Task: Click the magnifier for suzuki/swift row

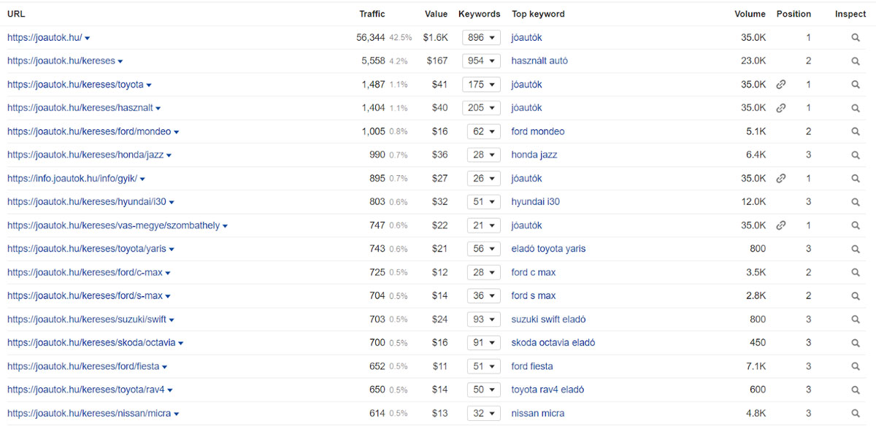Action: click(x=856, y=319)
